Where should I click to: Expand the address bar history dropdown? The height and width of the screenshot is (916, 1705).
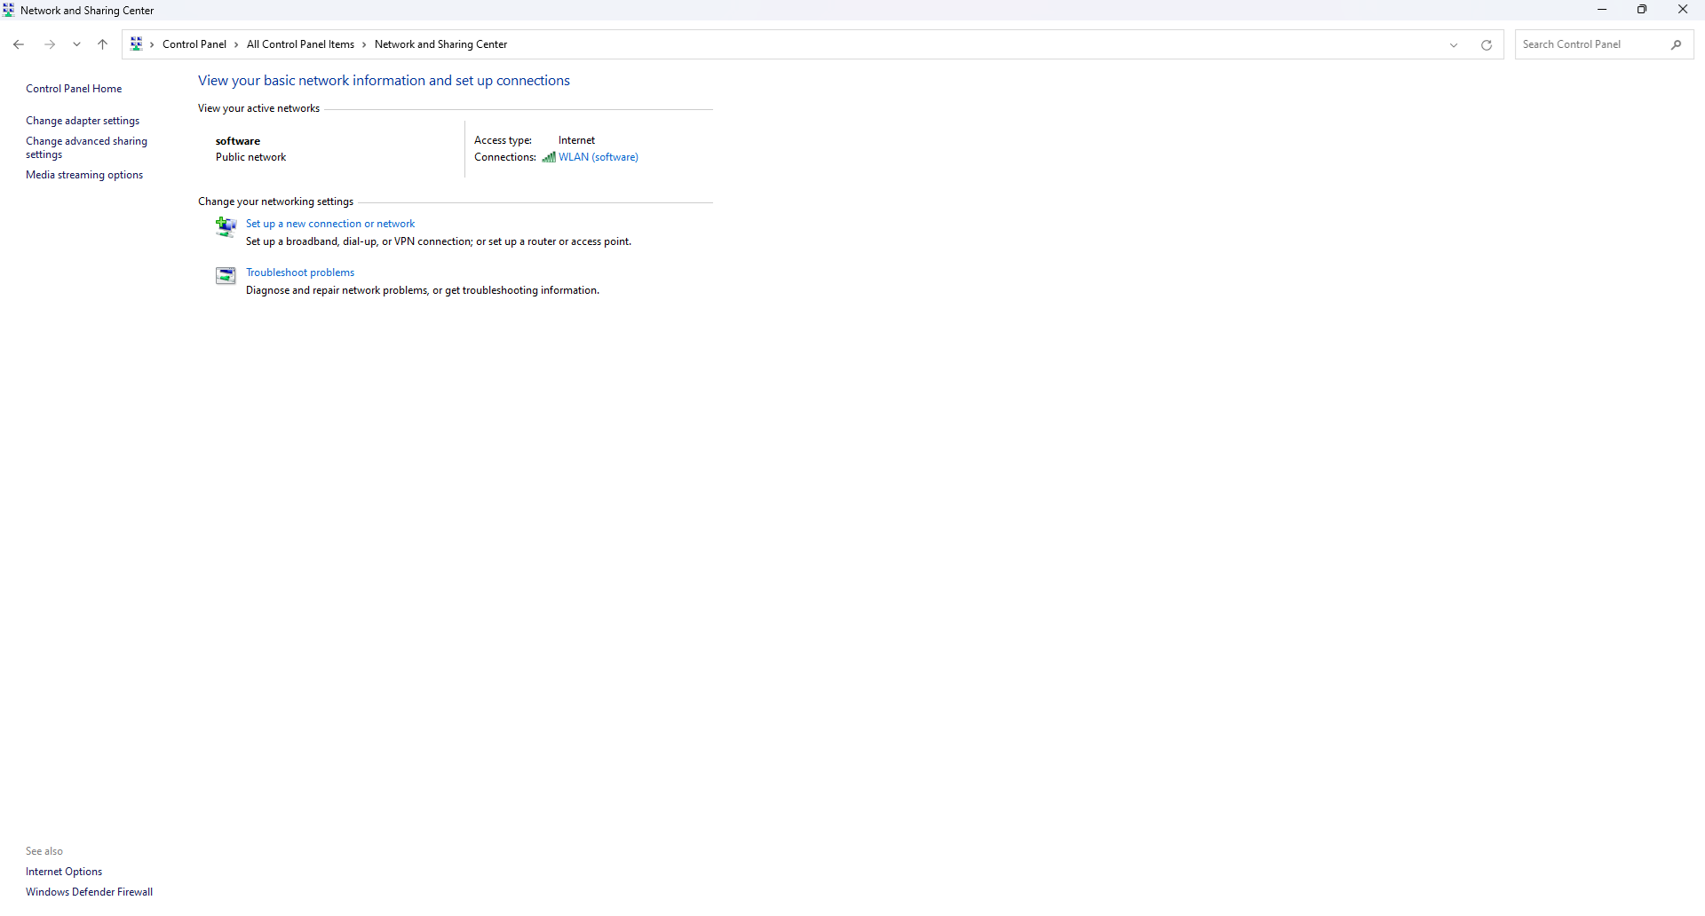tap(1454, 45)
